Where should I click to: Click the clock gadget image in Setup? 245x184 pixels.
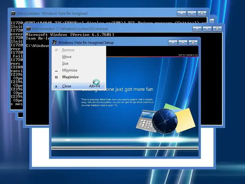tap(165, 121)
